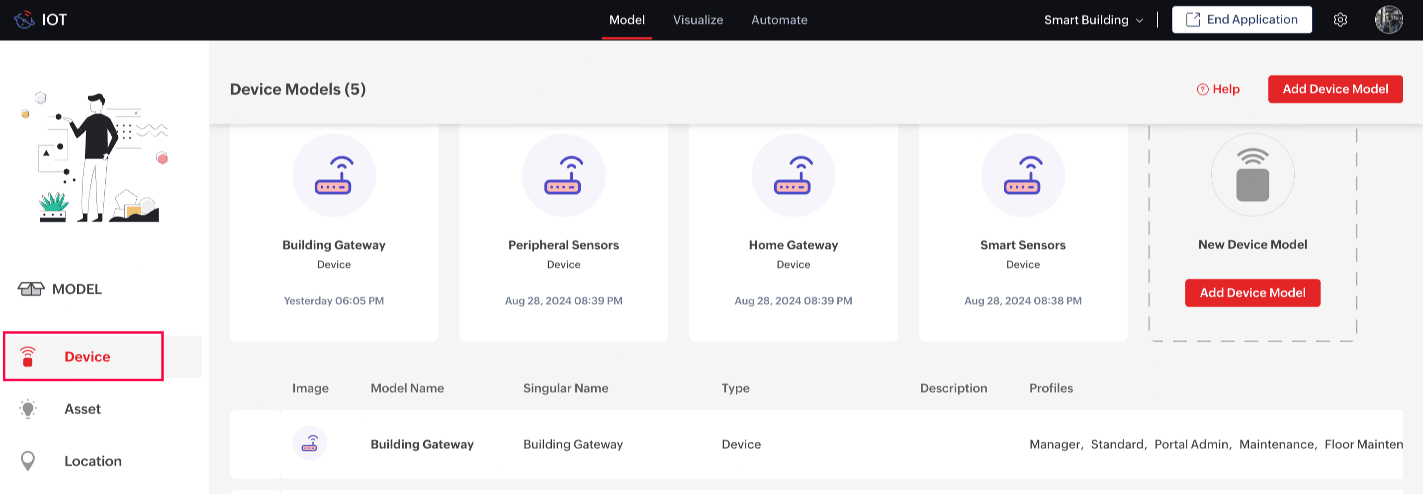Click the sidebar illustration image
Image resolution: width=1423 pixels, height=494 pixels.
94,158
